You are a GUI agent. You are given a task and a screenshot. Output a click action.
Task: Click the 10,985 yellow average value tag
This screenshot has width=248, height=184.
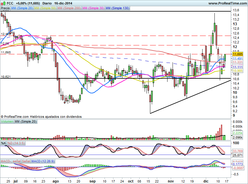pyautogui.click(x=238, y=71)
